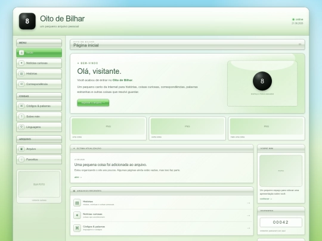Viewport: 322px width, 241px height.
Task: Click the Linguagens sidebar icon
Action: [x=21, y=127]
